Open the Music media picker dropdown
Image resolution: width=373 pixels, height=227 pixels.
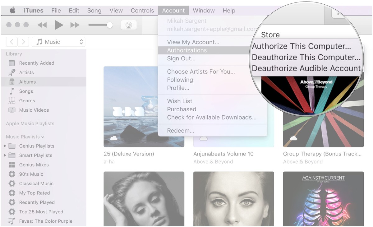(58, 42)
